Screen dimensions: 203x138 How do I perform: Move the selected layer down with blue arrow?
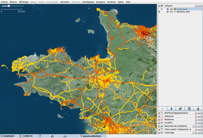tap(171, 109)
